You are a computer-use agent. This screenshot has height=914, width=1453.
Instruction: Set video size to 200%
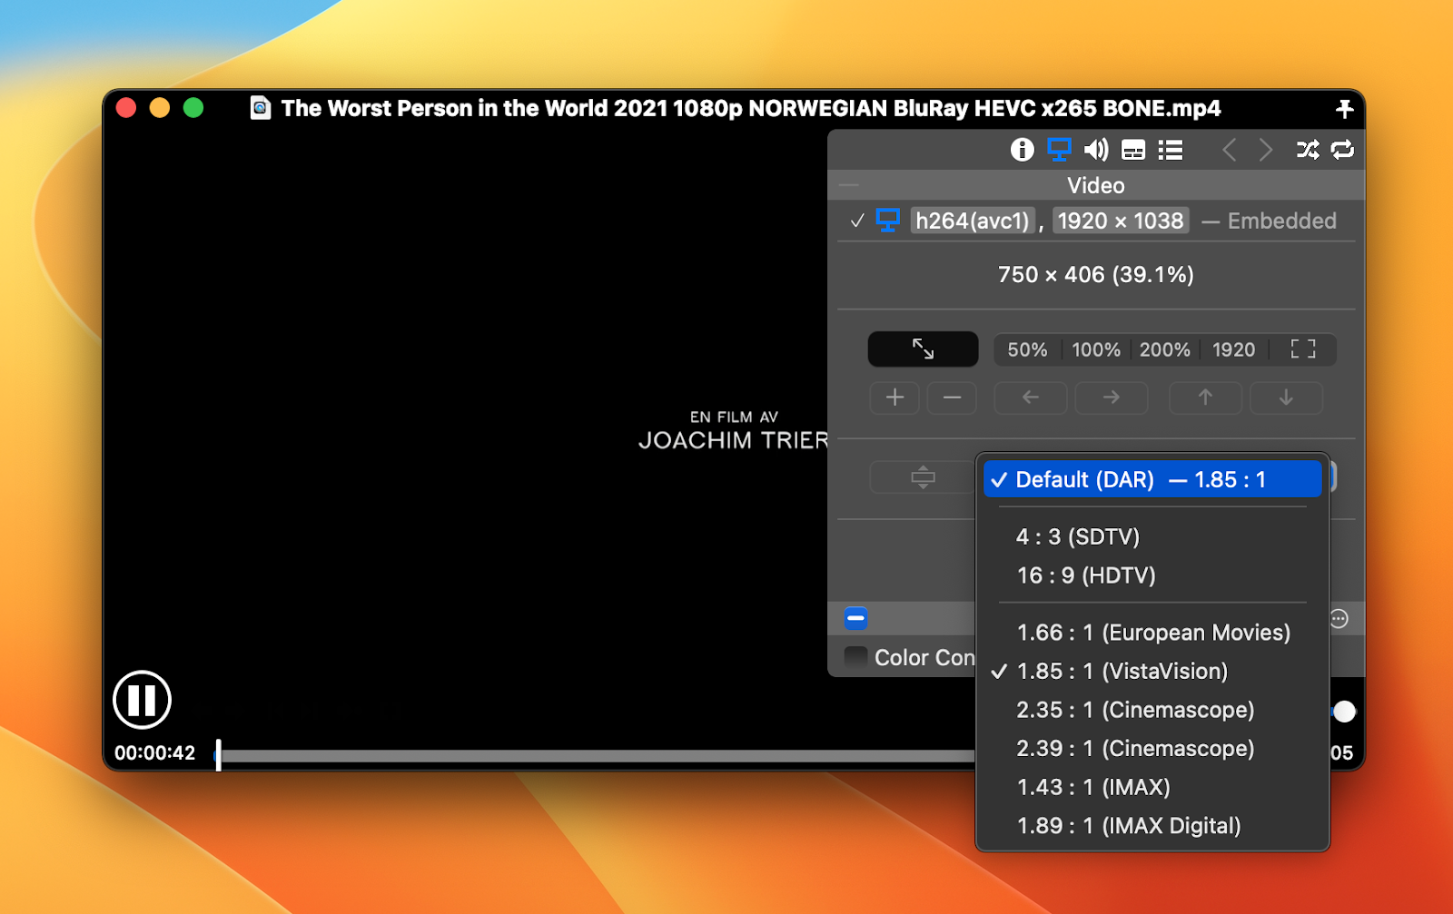click(x=1165, y=349)
